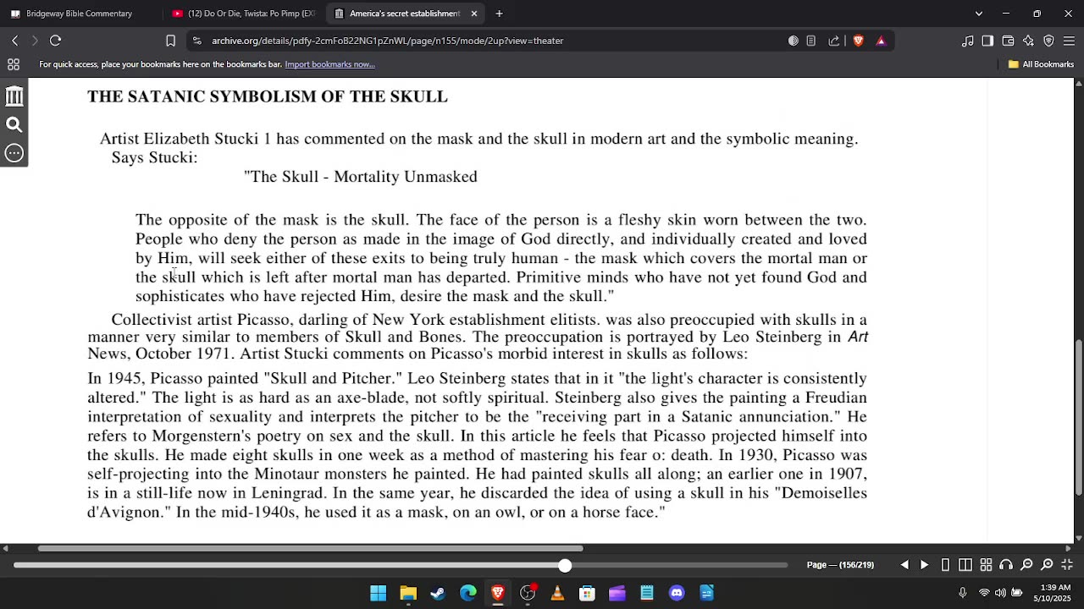The height and width of the screenshot is (609, 1084).
Task: Click heading THE SATANIC SYMBOLISM OF THE SKULL
Action: coord(268,96)
